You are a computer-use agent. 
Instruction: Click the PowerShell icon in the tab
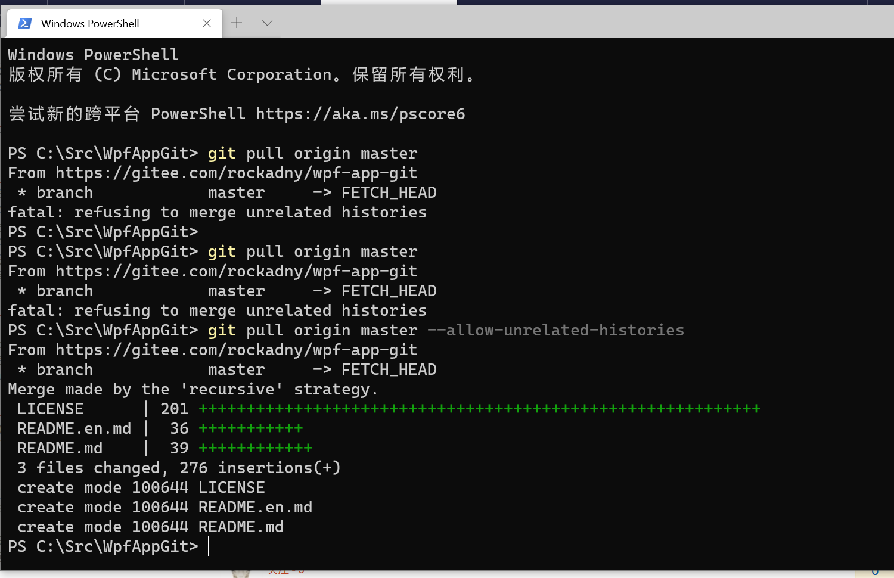pos(25,23)
